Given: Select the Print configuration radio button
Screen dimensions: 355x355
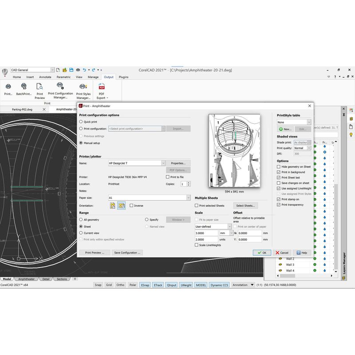Looking at the screenshot, I should [x=81, y=129].
